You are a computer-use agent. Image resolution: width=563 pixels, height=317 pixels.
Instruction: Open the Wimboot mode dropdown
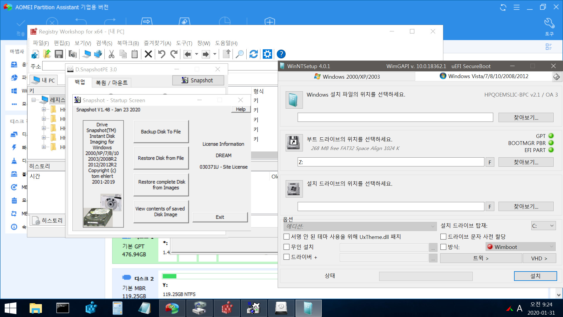520,247
